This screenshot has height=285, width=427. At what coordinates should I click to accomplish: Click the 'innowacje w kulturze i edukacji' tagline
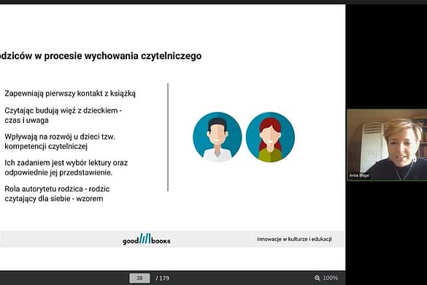pyautogui.click(x=294, y=239)
